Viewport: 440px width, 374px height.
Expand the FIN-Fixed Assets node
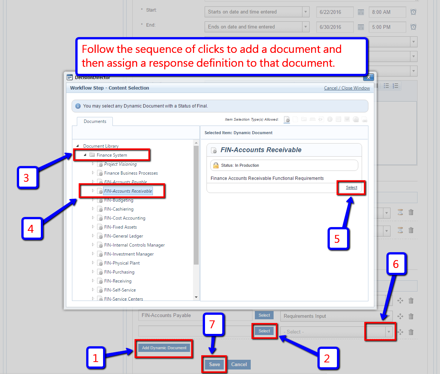[93, 227]
